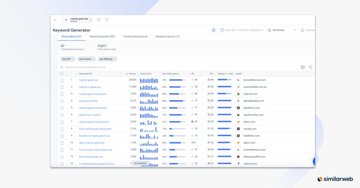Viewport: 360px width, 188px height.
Task: Open the column settings gear icon
Action: (310, 67)
